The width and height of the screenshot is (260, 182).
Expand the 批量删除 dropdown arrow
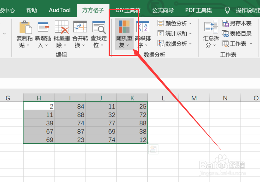point(65,45)
